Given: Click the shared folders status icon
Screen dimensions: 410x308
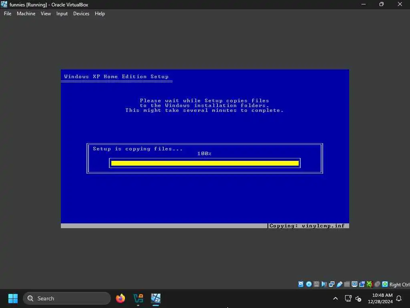Looking at the screenshot, I should (347, 284).
